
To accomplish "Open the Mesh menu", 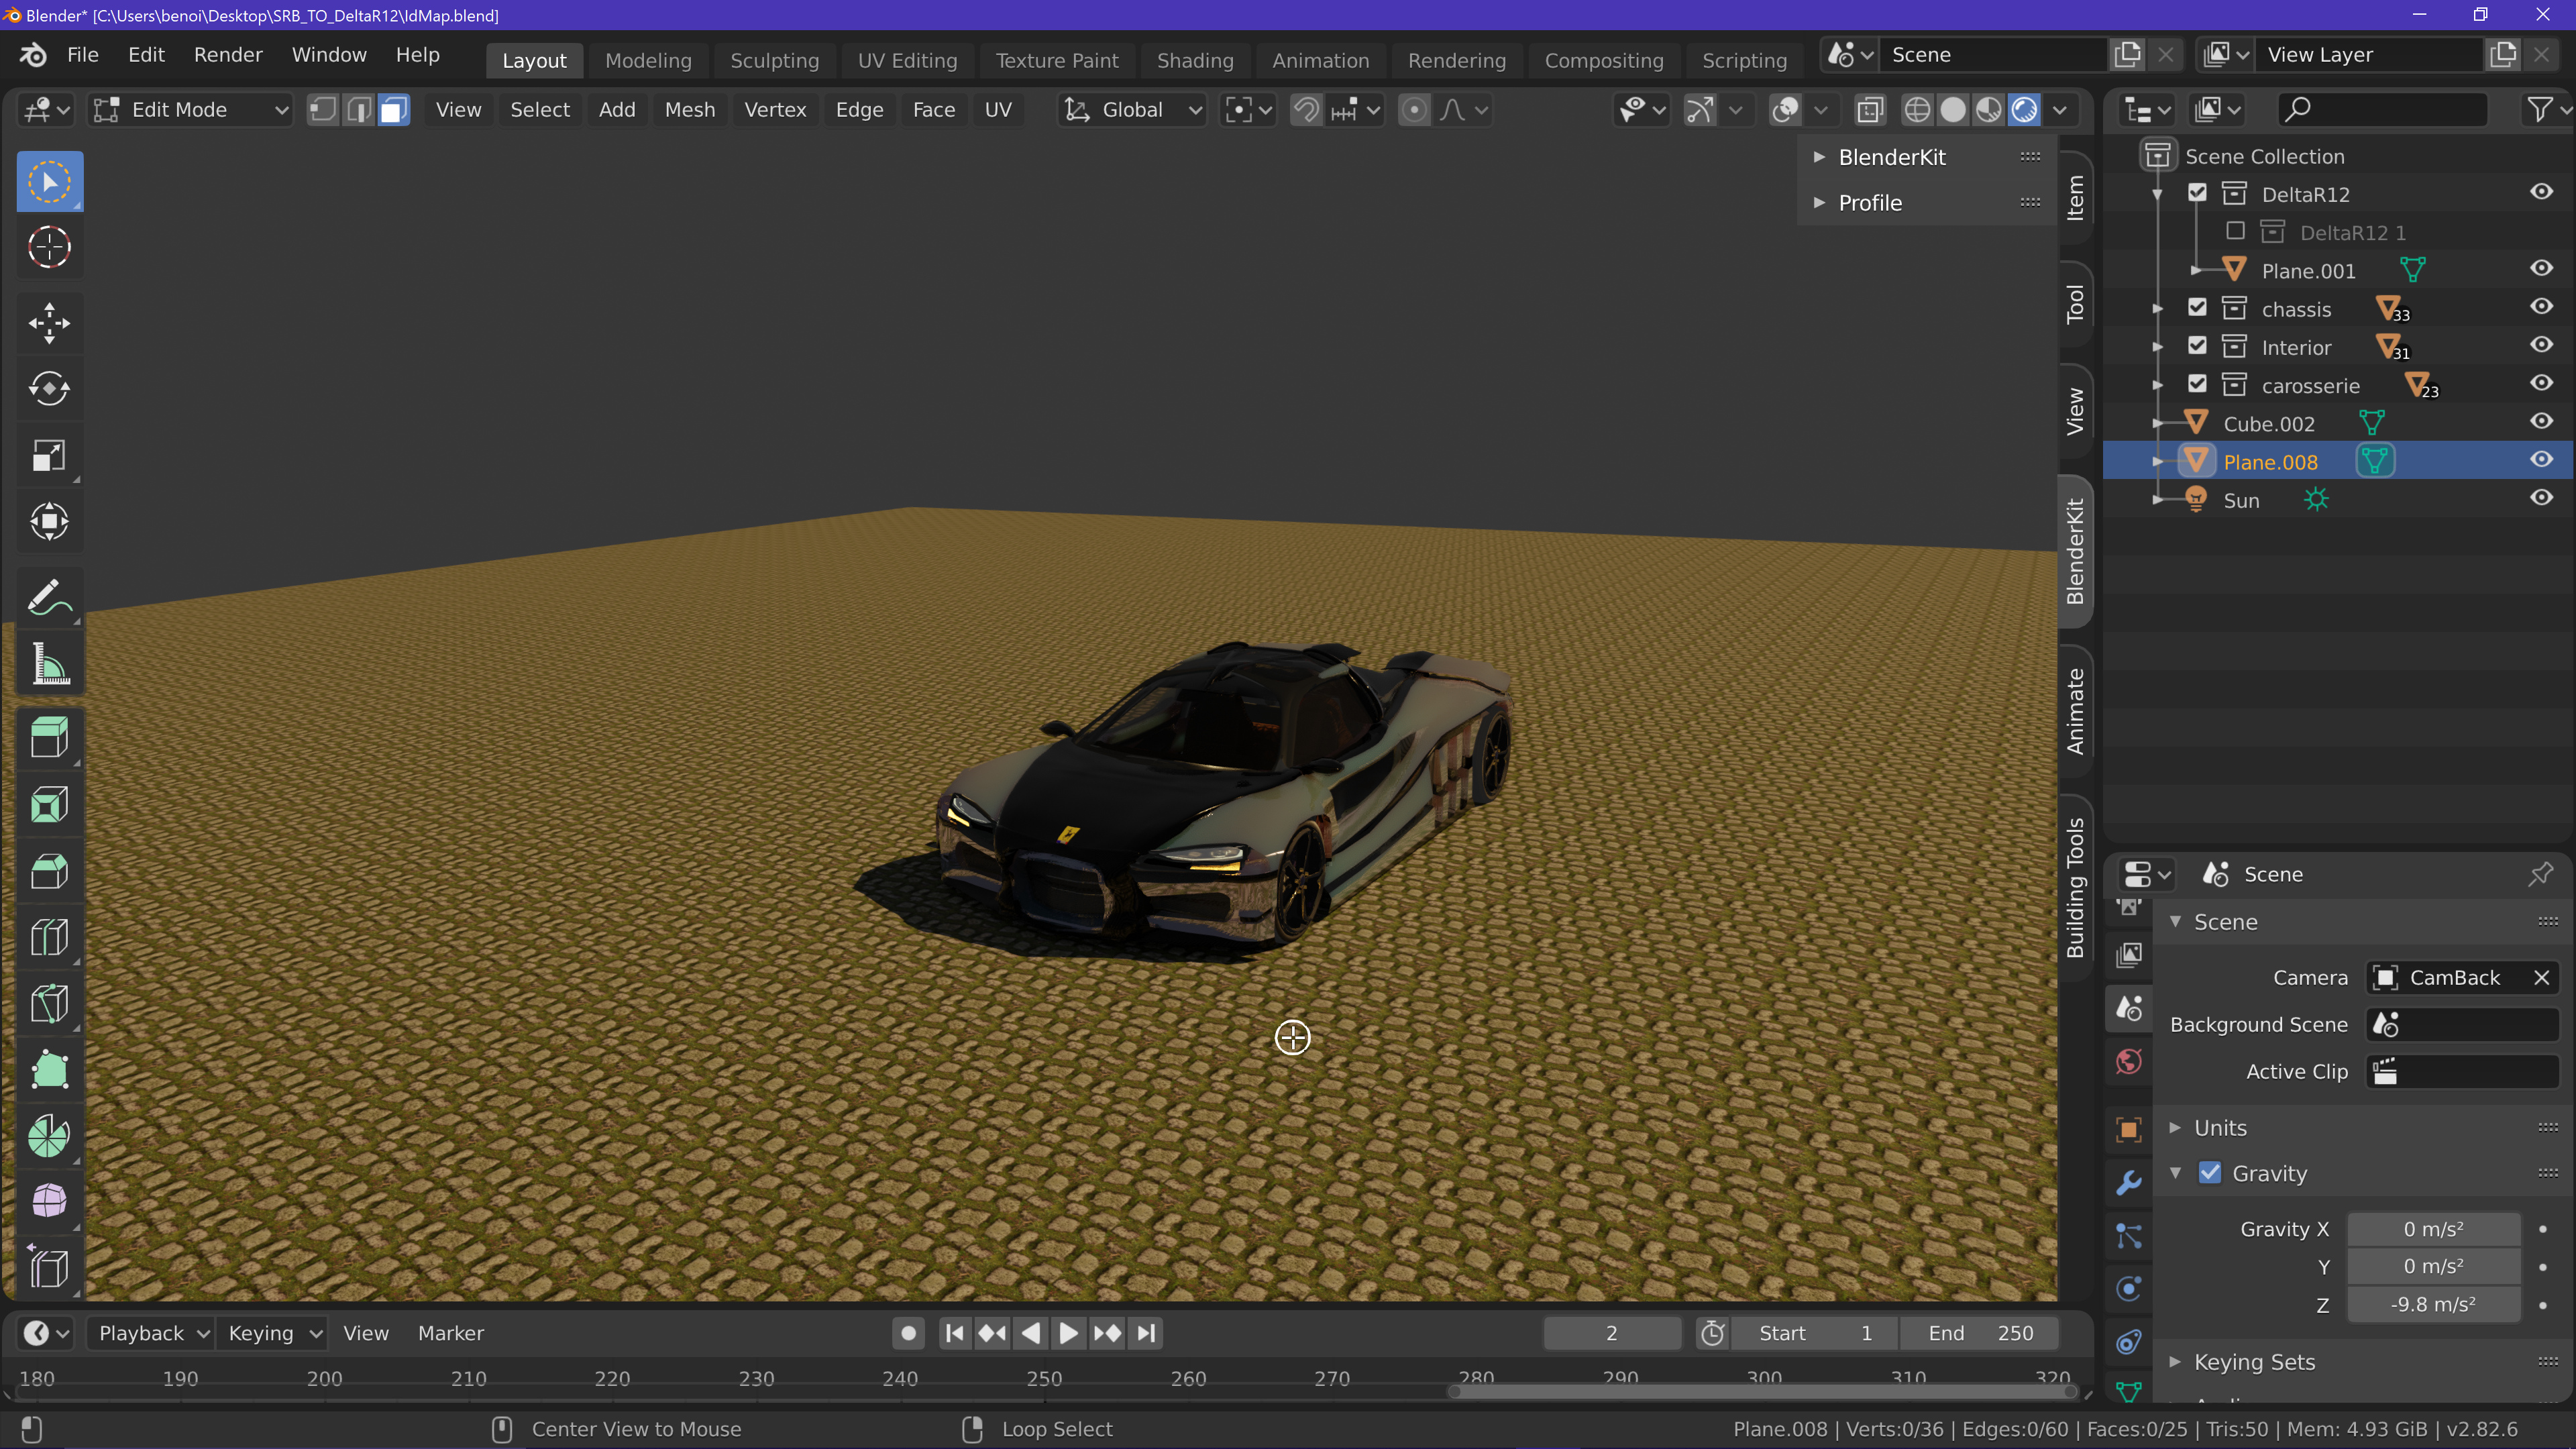I will point(689,110).
